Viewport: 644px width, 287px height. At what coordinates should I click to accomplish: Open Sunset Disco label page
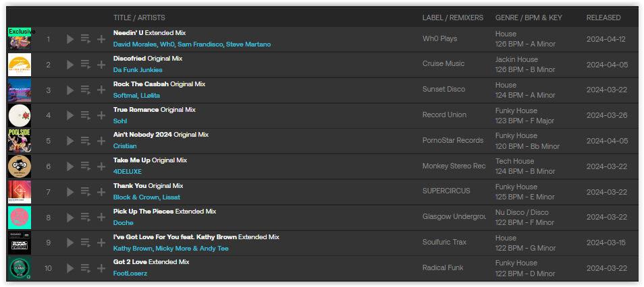point(444,89)
